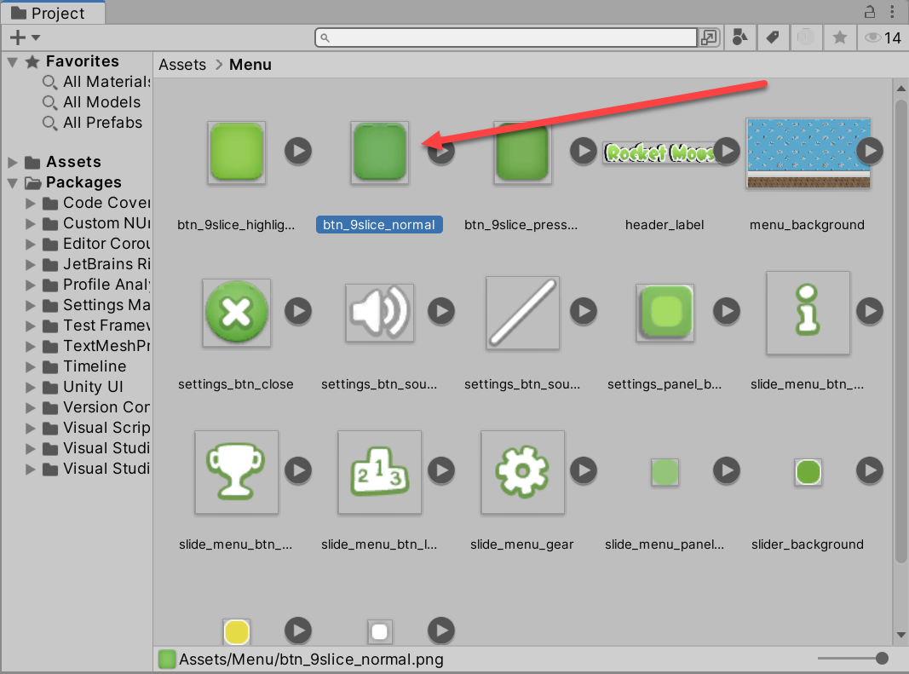This screenshot has width=909, height=674.
Task: Click inside the project search field
Action: pyautogui.click(x=505, y=37)
